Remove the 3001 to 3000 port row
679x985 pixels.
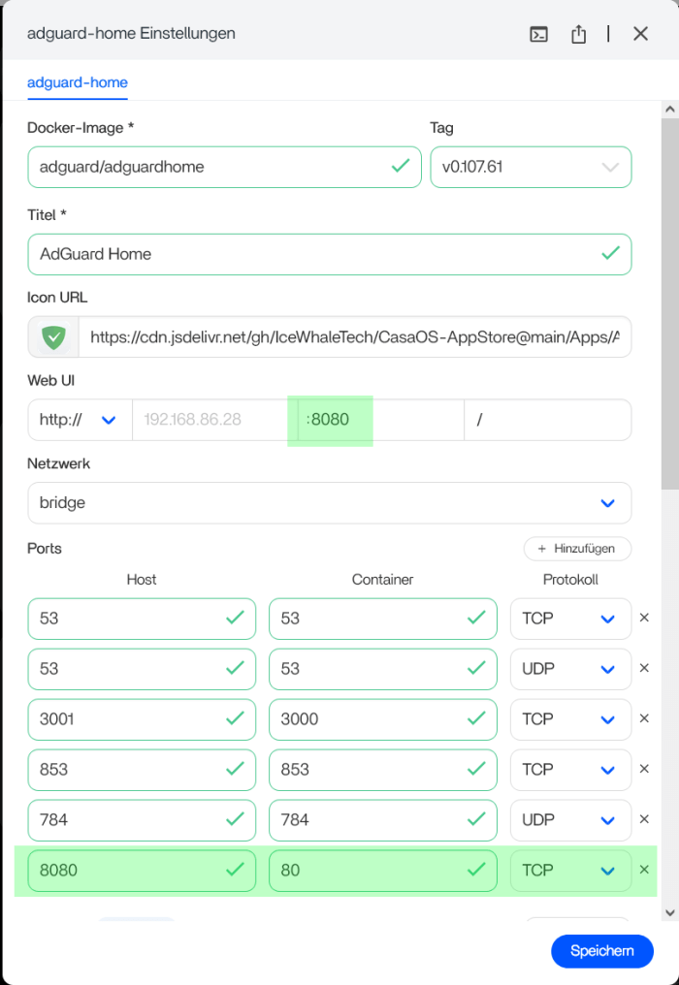point(644,718)
